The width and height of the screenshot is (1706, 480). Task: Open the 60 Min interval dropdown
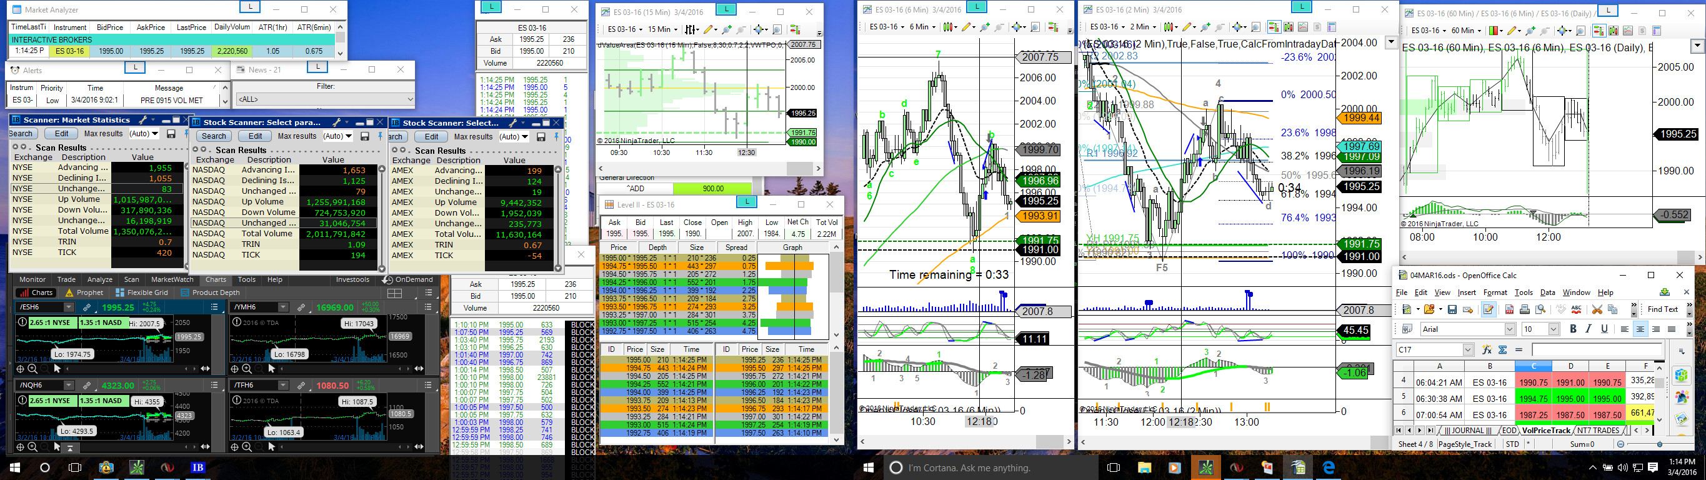[x=1466, y=31]
